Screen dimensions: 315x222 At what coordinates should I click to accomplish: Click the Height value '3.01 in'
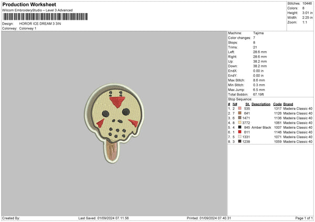307,13
